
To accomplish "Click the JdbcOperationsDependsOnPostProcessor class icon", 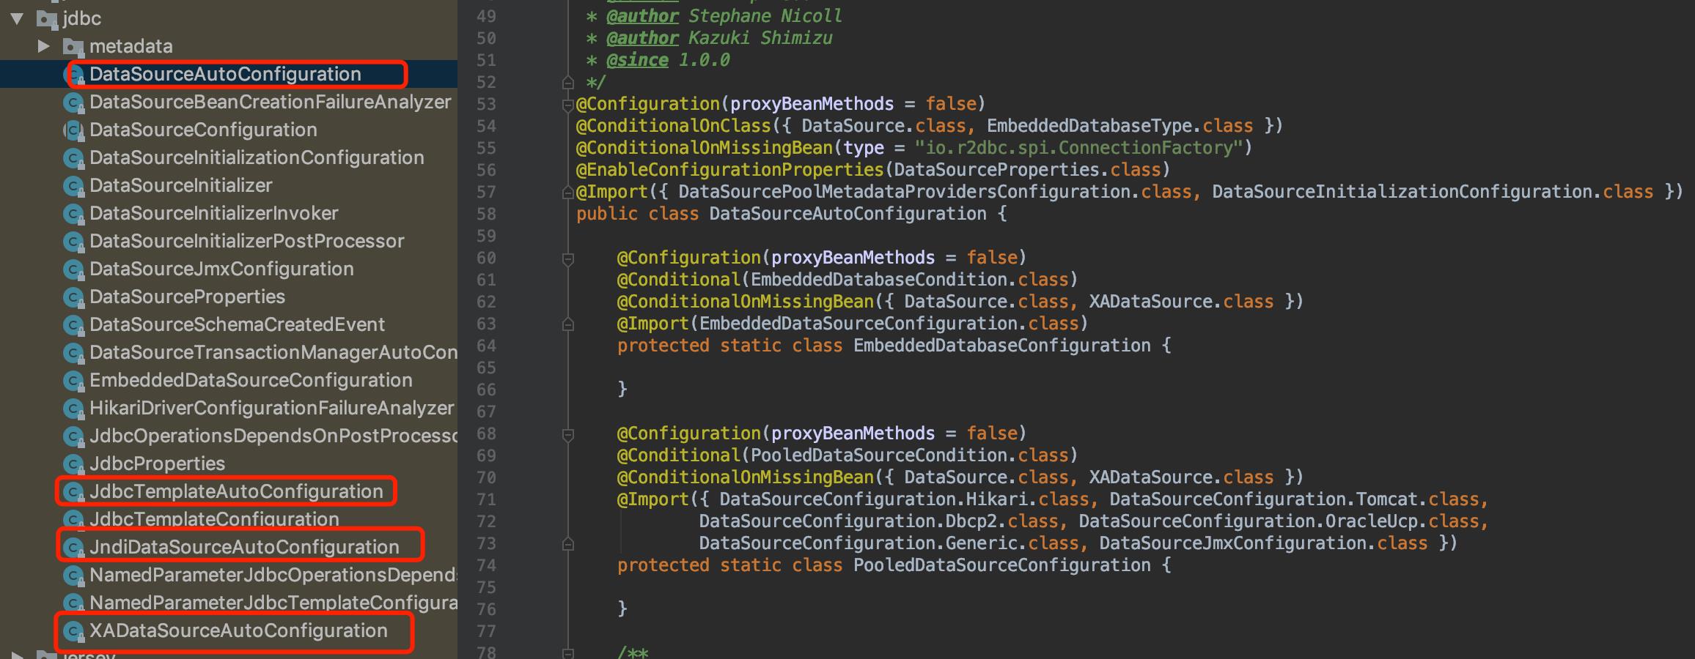I will coord(73,436).
